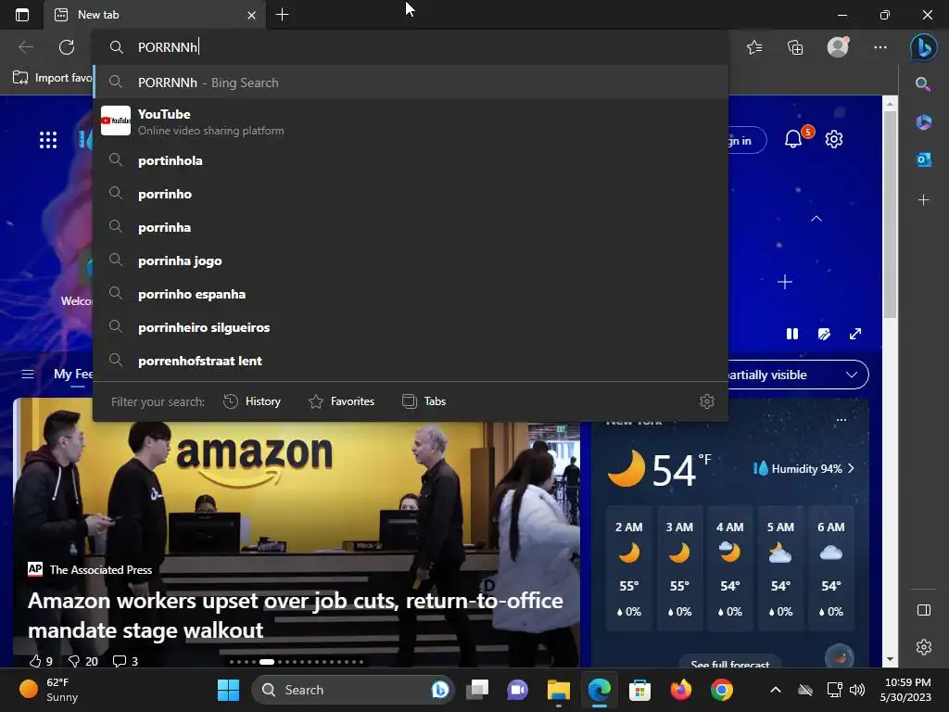Select the 'porrinho espanha' suggestion
The height and width of the screenshot is (712, 949).
[x=411, y=294]
